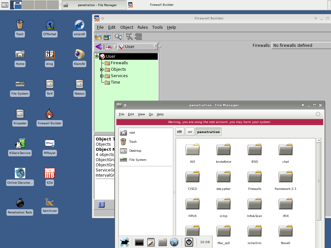The width and height of the screenshot is (331, 248).
Task: Select the CISCO folder
Action: tap(193, 180)
